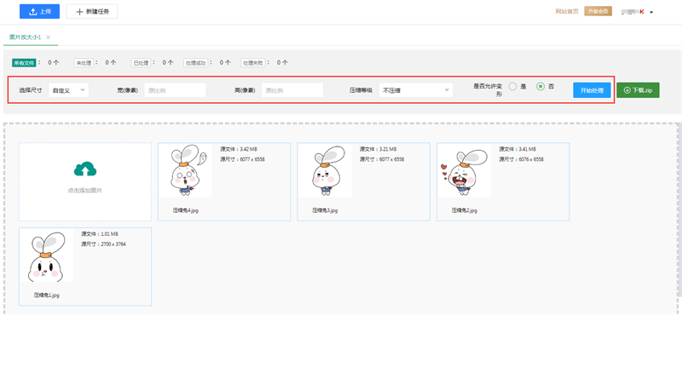
Task: Switch to the 图片改大小1 tab
Action: pos(26,37)
